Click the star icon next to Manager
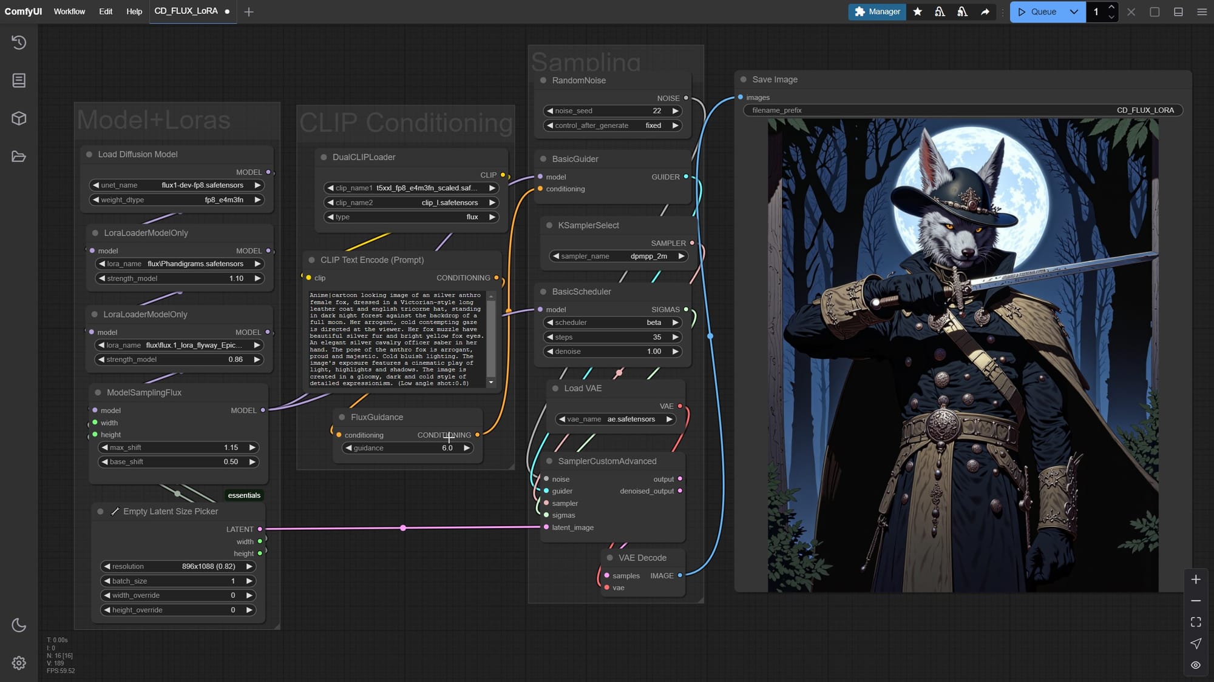Viewport: 1214px width, 682px height. point(917,12)
